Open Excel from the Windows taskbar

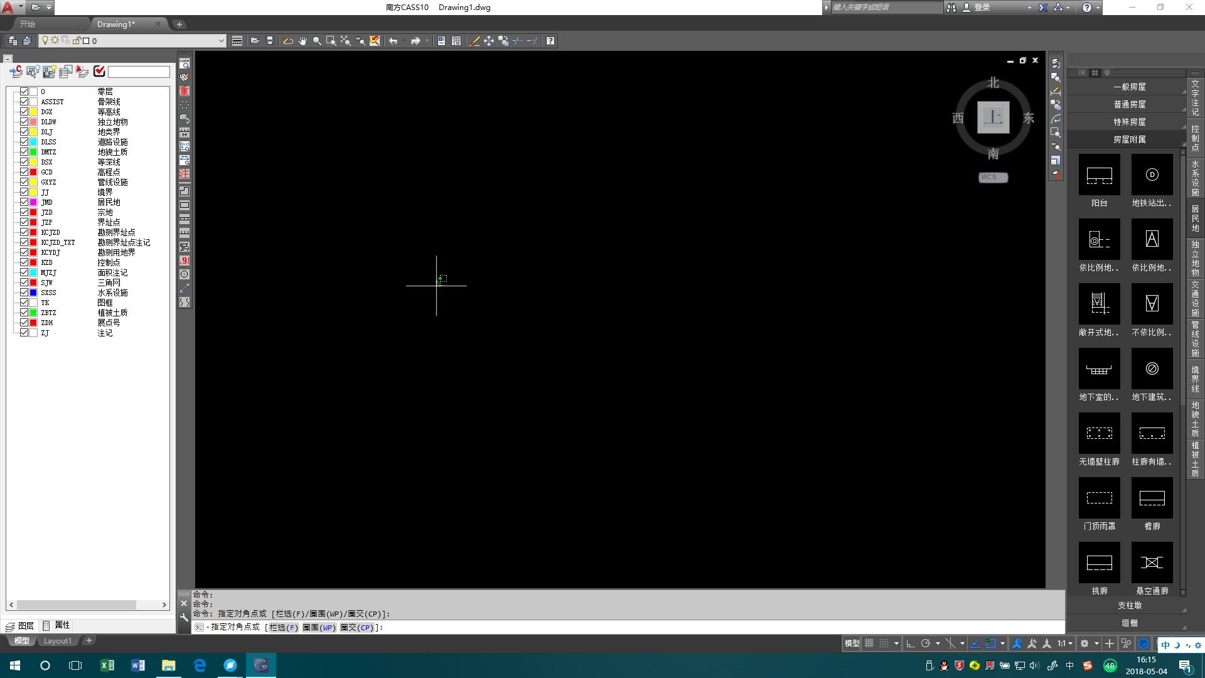pos(107,665)
